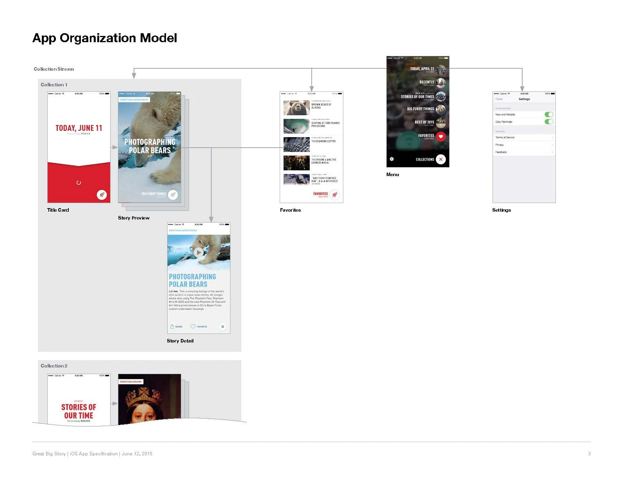Open the 'And Then I Punched Him' thumbnail
This screenshot has height=478, width=623.
point(296,179)
